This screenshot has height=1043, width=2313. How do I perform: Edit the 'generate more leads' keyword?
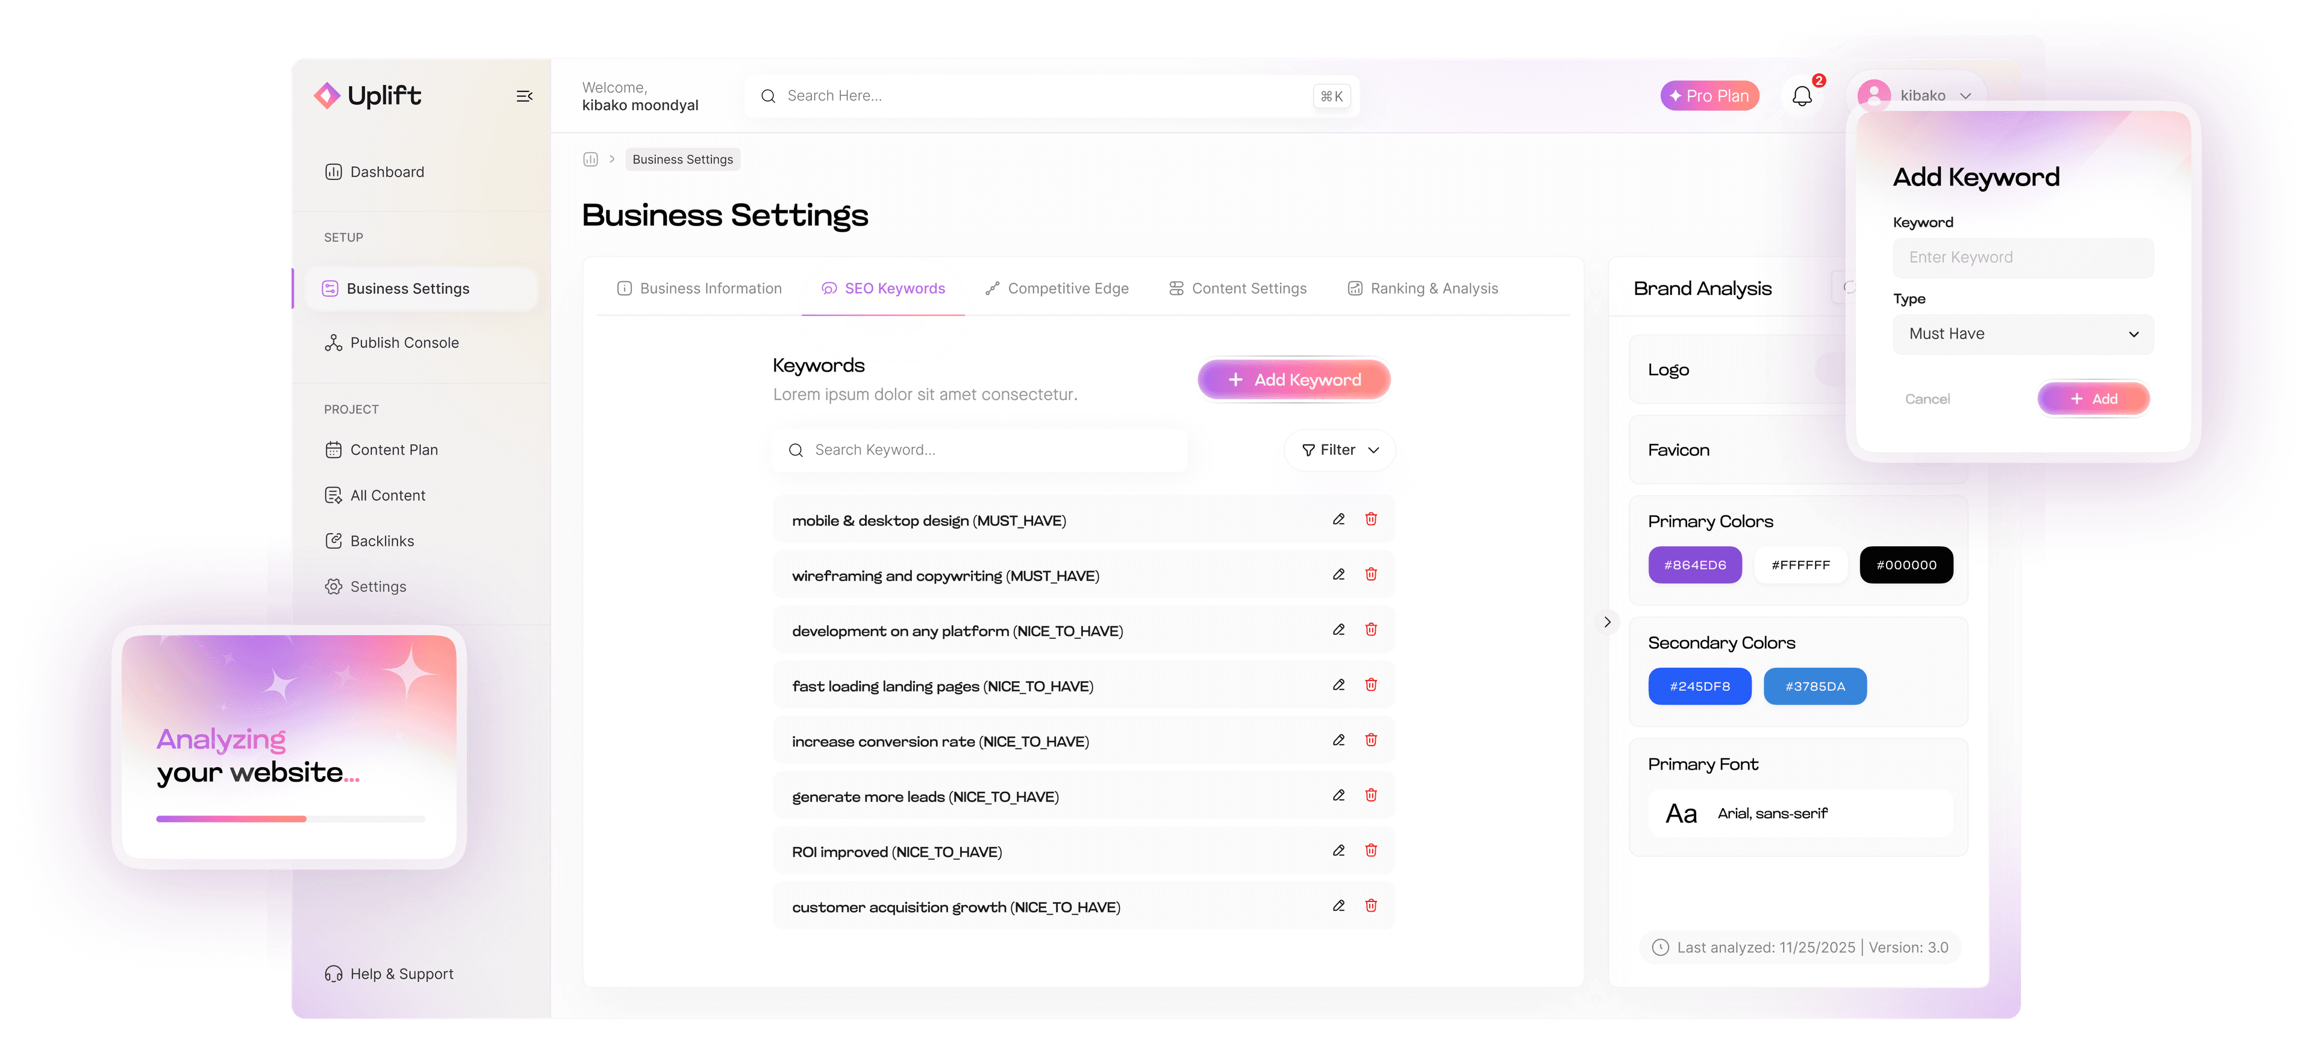tap(1338, 795)
